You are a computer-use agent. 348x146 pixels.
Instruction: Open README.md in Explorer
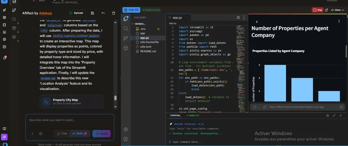pos(148,51)
